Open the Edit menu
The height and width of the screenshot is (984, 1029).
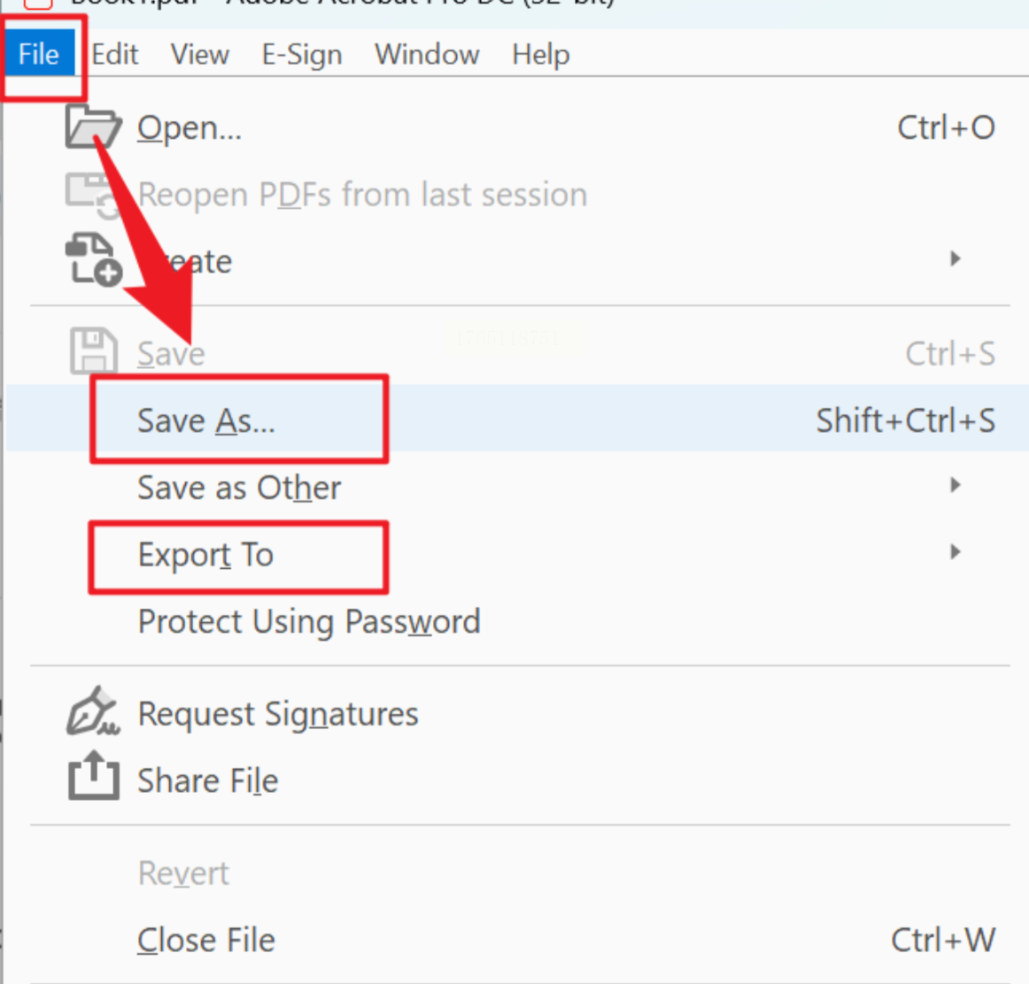click(115, 55)
